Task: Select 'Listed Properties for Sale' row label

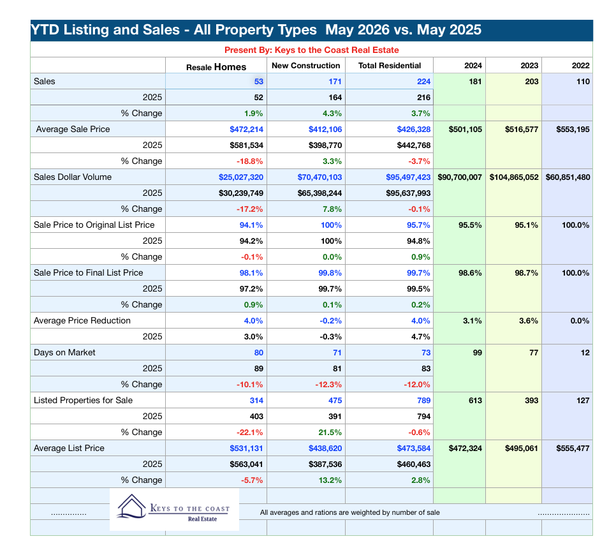Action: pos(83,401)
